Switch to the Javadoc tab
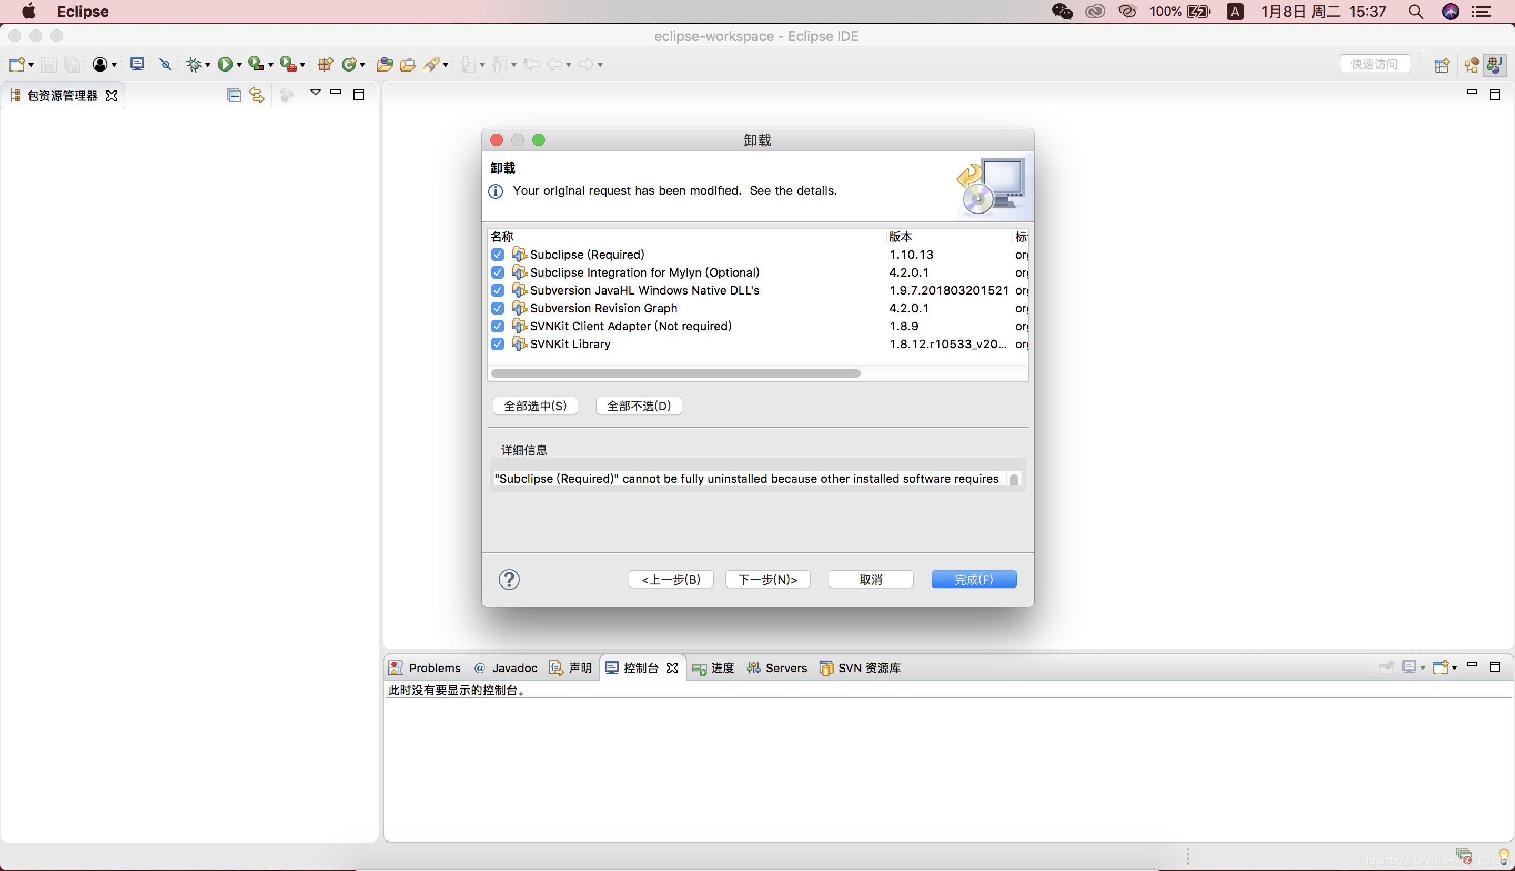1515x871 pixels. 506,667
